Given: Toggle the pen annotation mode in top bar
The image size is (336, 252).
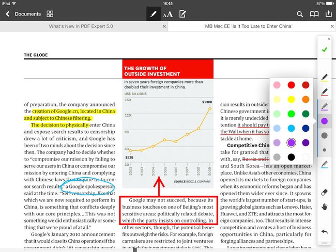Looking at the screenshot, I should click(153, 14).
